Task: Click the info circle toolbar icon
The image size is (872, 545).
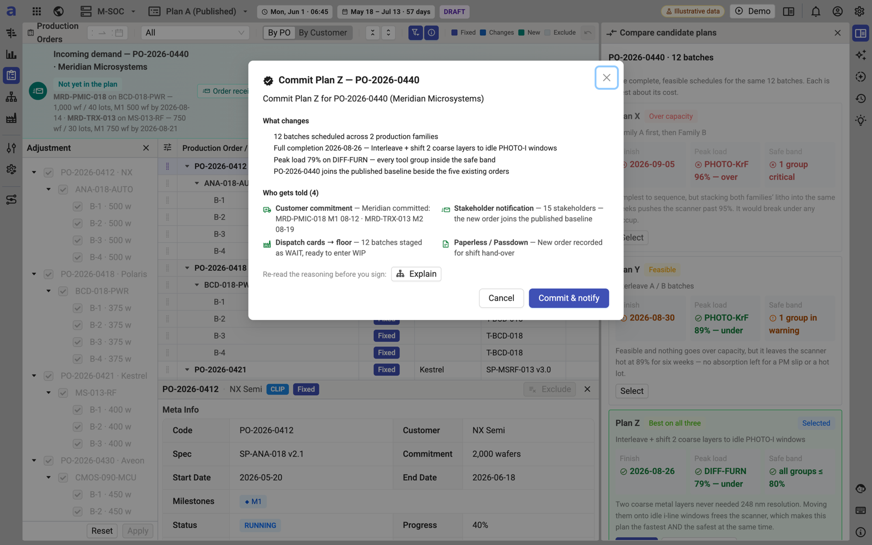Action: pos(431,33)
